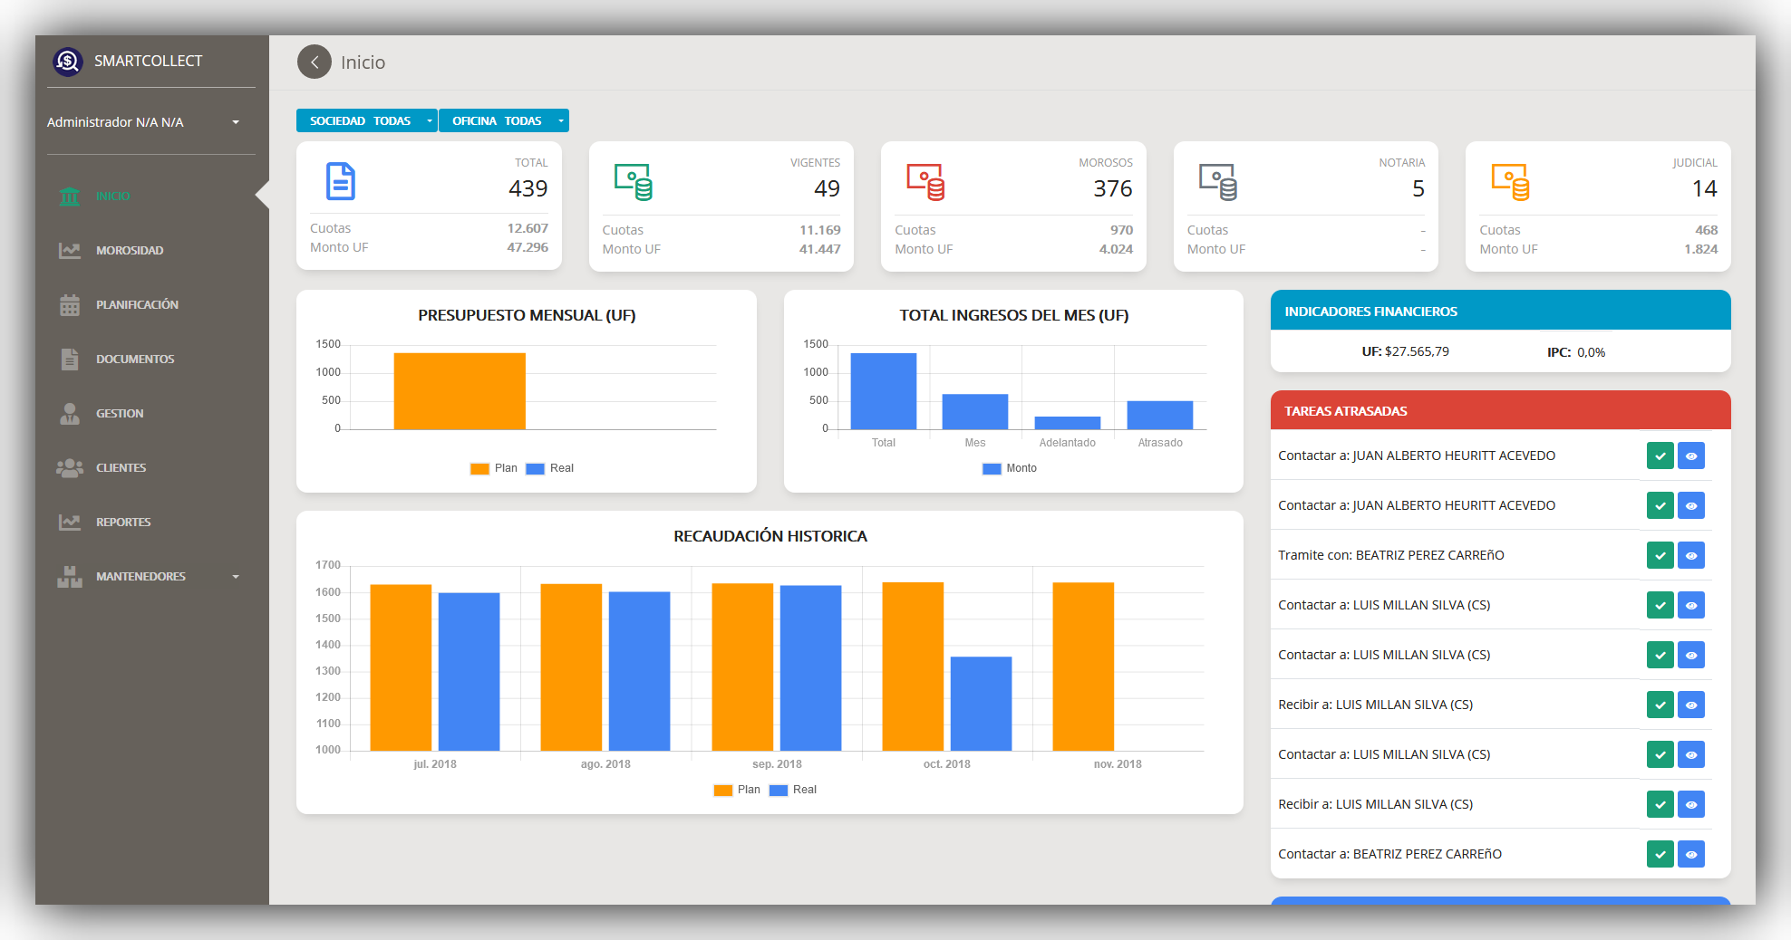Check off the Contactar a Beatriz Perez task

pyautogui.click(x=1660, y=855)
